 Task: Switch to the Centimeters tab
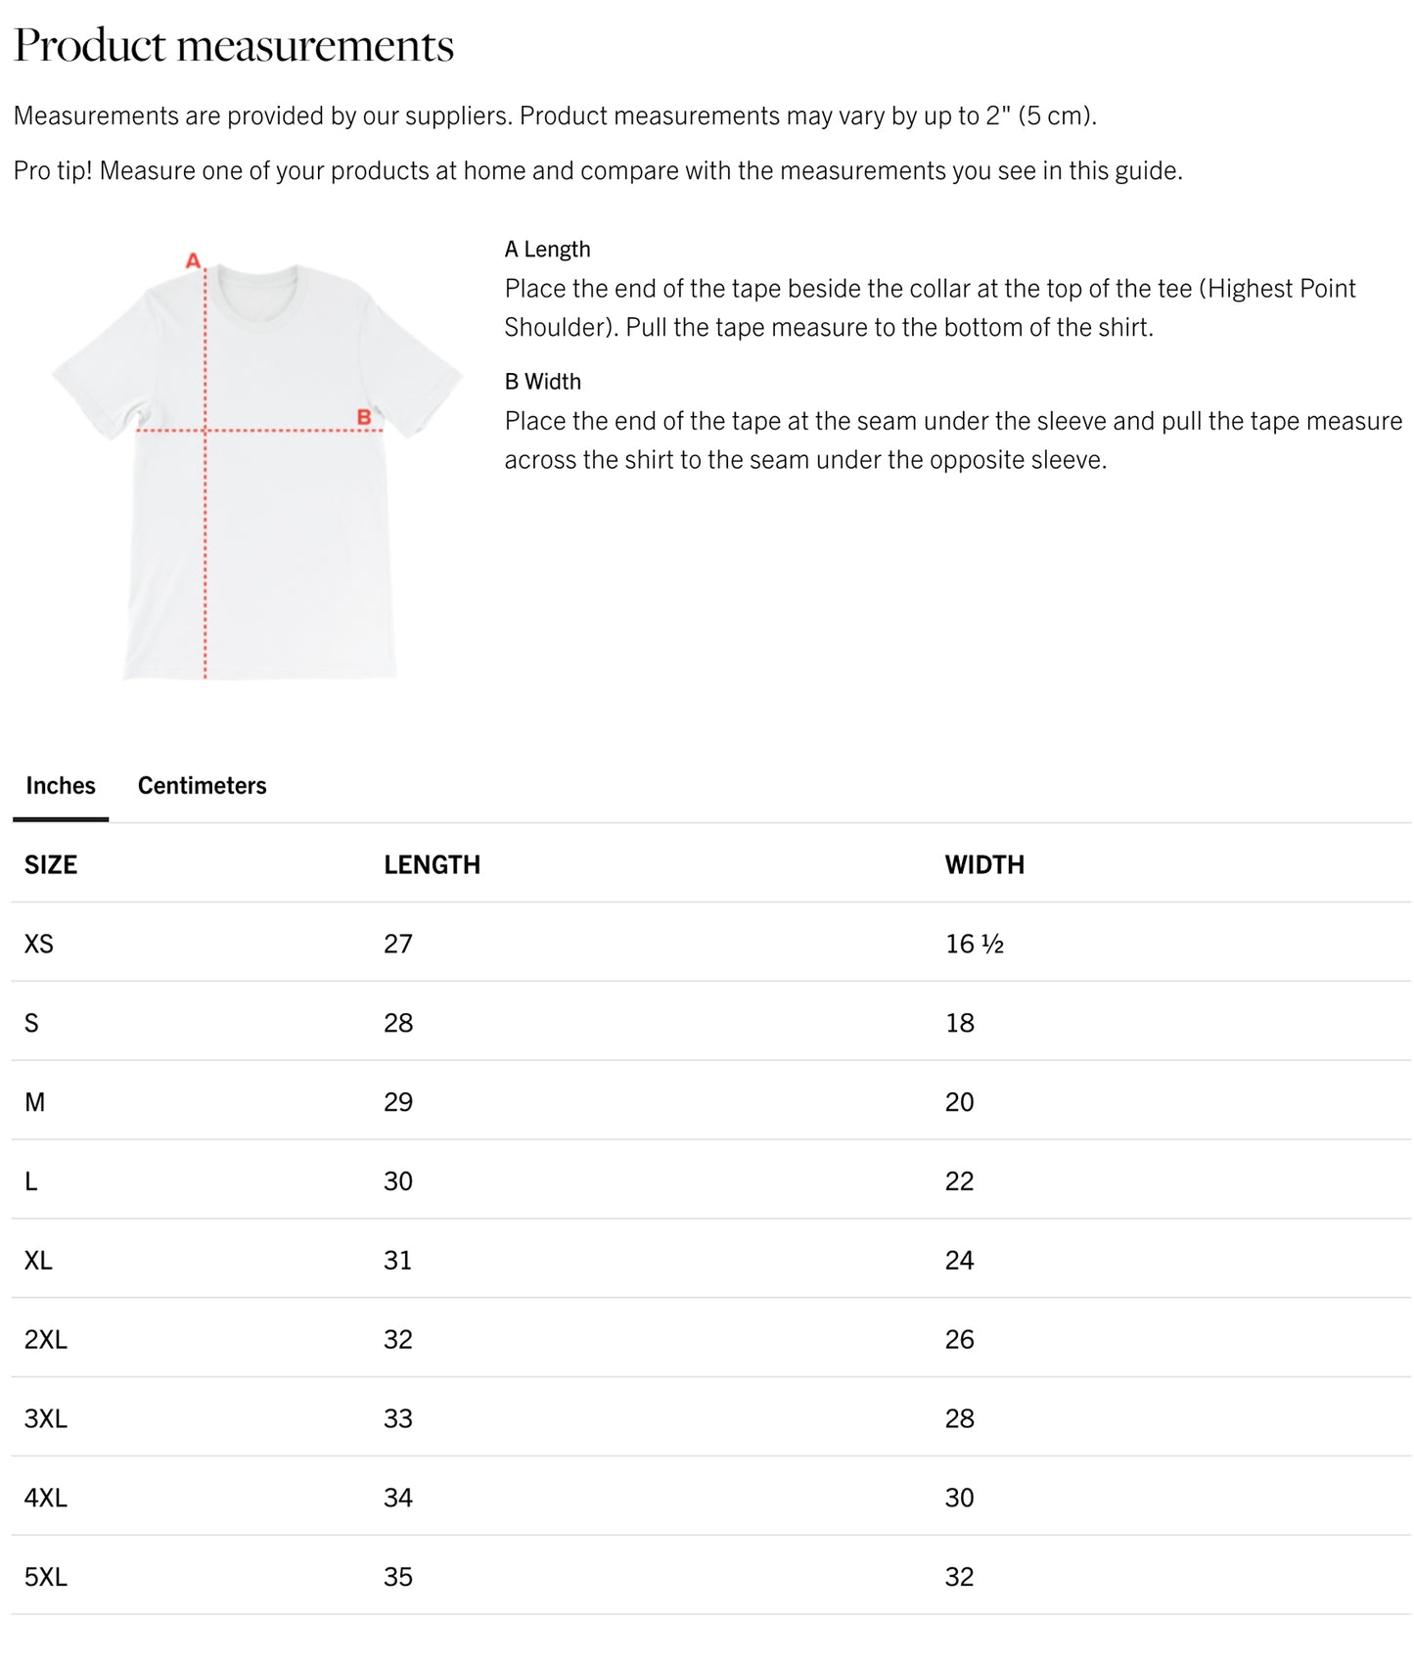pyautogui.click(x=201, y=784)
